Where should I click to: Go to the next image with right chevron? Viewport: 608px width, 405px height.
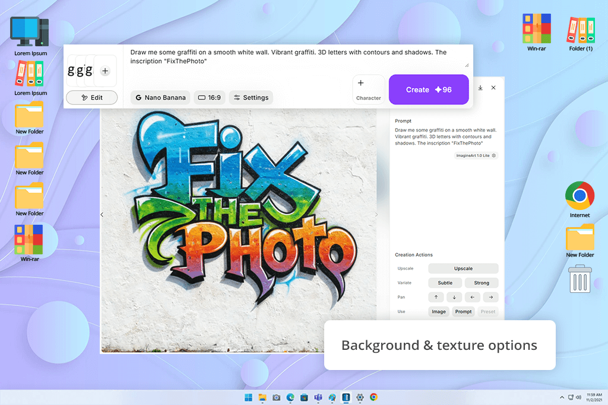click(x=376, y=215)
